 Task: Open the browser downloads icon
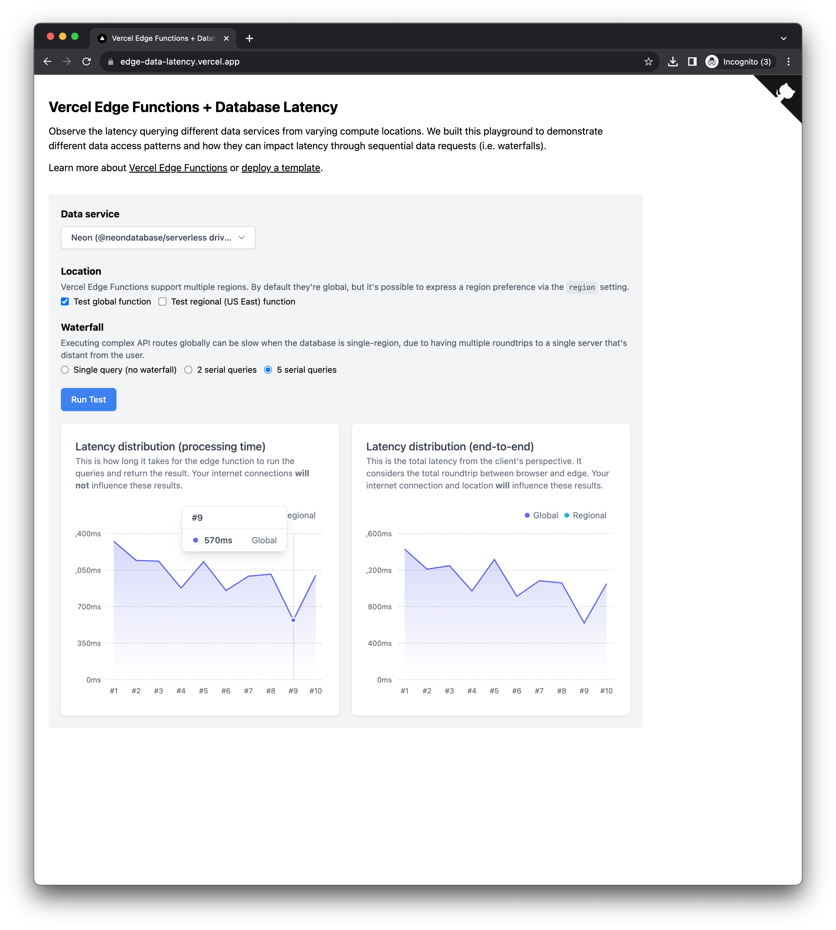(672, 62)
